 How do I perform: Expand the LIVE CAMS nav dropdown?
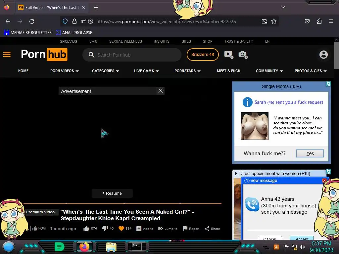pyautogui.click(x=146, y=71)
